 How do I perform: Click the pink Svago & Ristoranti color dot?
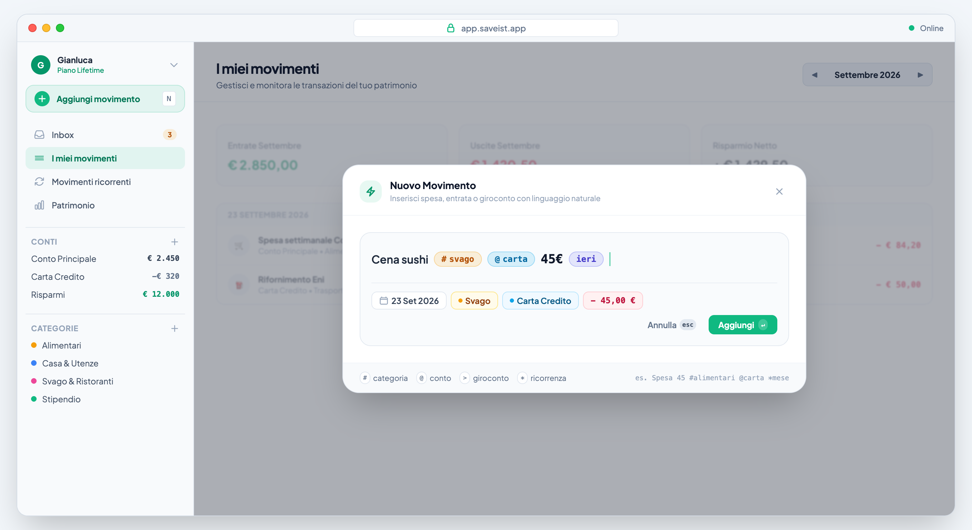pyautogui.click(x=34, y=381)
